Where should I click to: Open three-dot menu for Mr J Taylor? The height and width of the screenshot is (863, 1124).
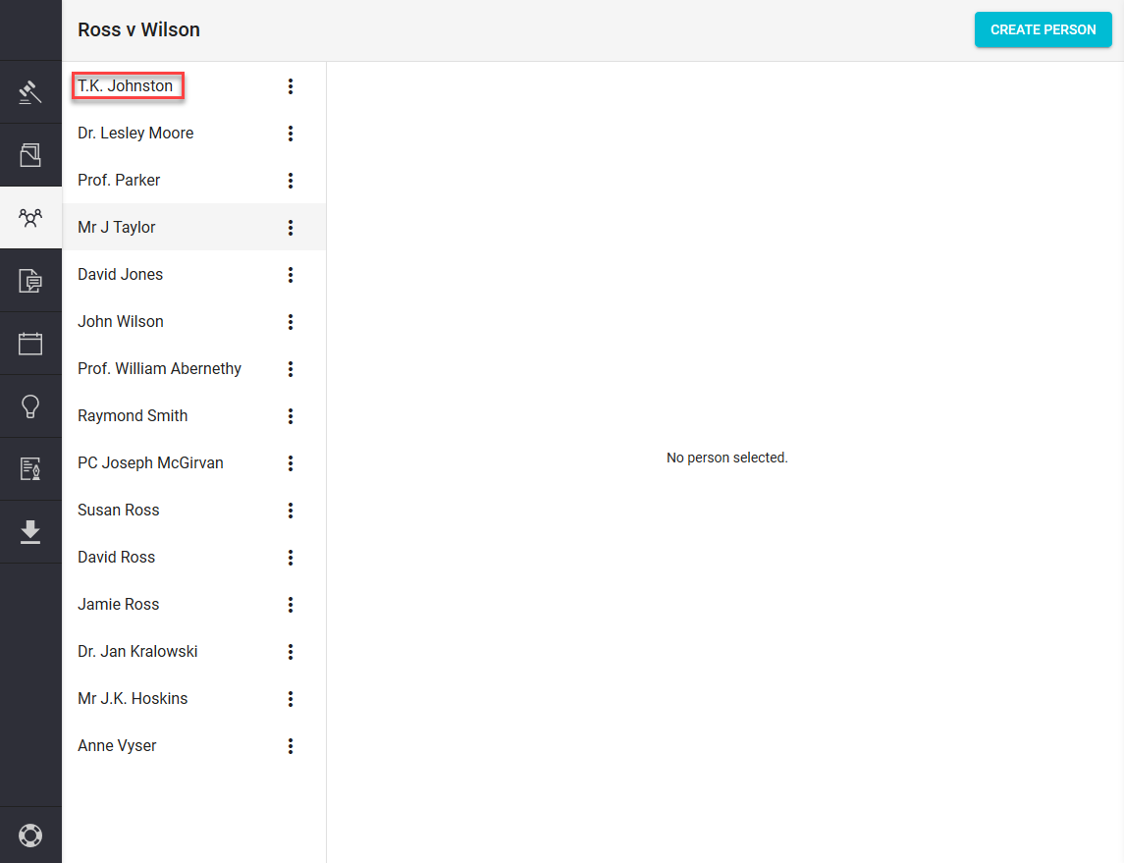click(x=291, y=228)
